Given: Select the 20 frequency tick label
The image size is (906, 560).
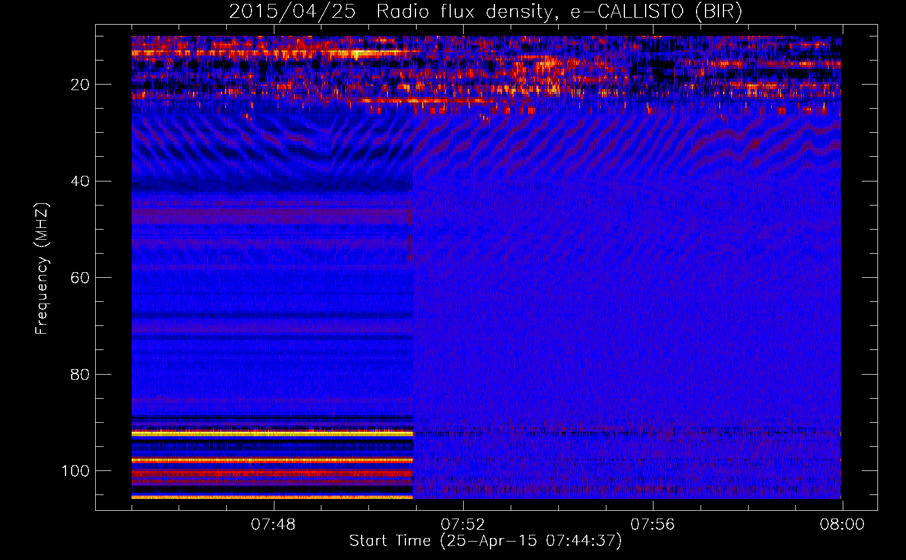Looking at the screenshot, I should click(80, 85).
